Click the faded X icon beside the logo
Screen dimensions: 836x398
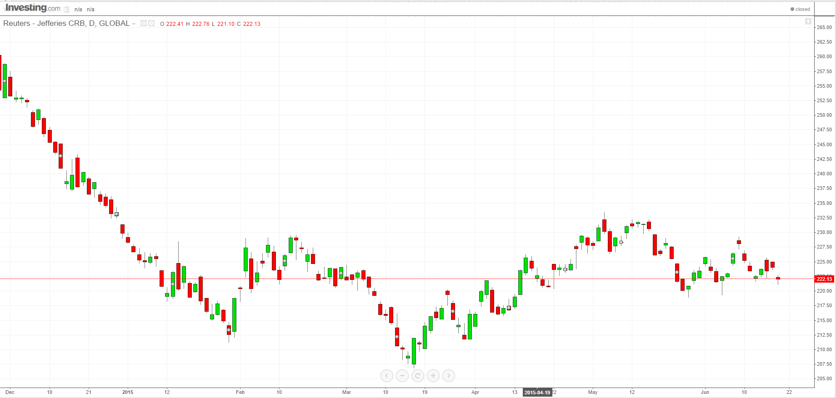[66, 9]
